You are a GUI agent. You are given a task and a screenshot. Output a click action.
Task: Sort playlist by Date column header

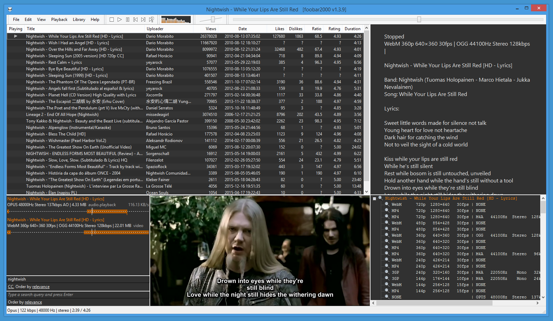click(243, 29)
